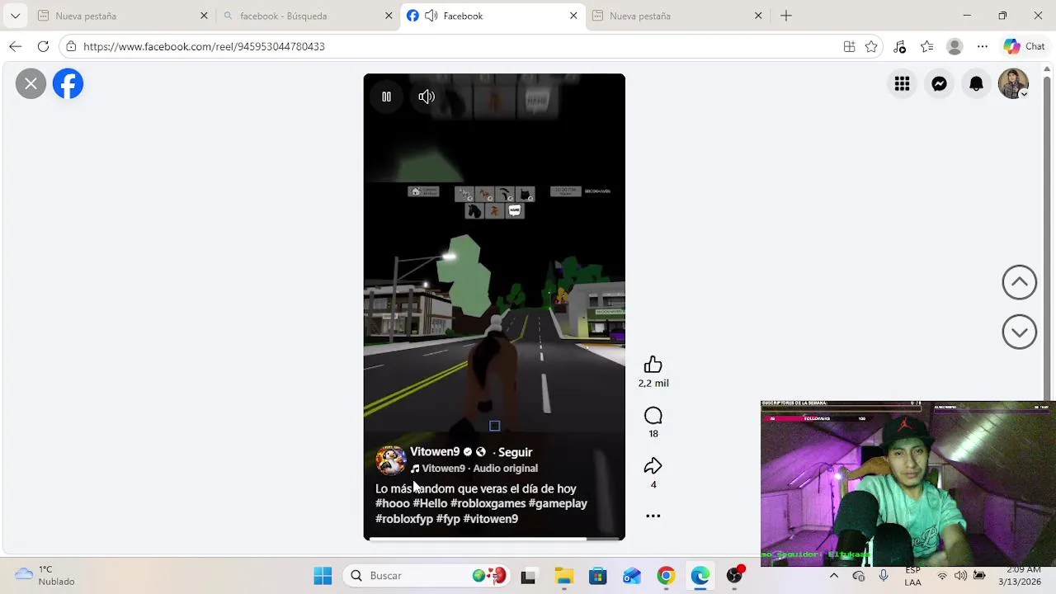
Task: Mute the Facebook tab's audio icon
Action: 431,16
